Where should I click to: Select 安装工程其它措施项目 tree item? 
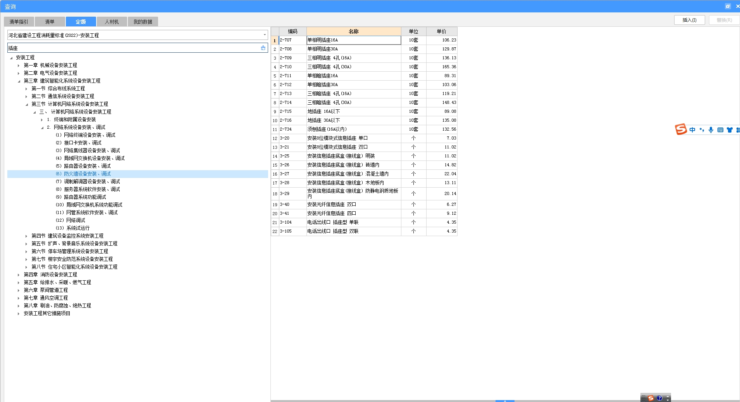tap(47, 313)
